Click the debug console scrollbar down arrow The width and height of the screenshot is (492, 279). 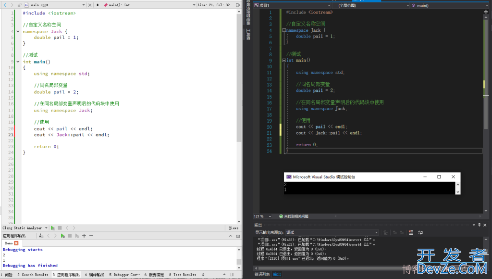tap(458, 191)
